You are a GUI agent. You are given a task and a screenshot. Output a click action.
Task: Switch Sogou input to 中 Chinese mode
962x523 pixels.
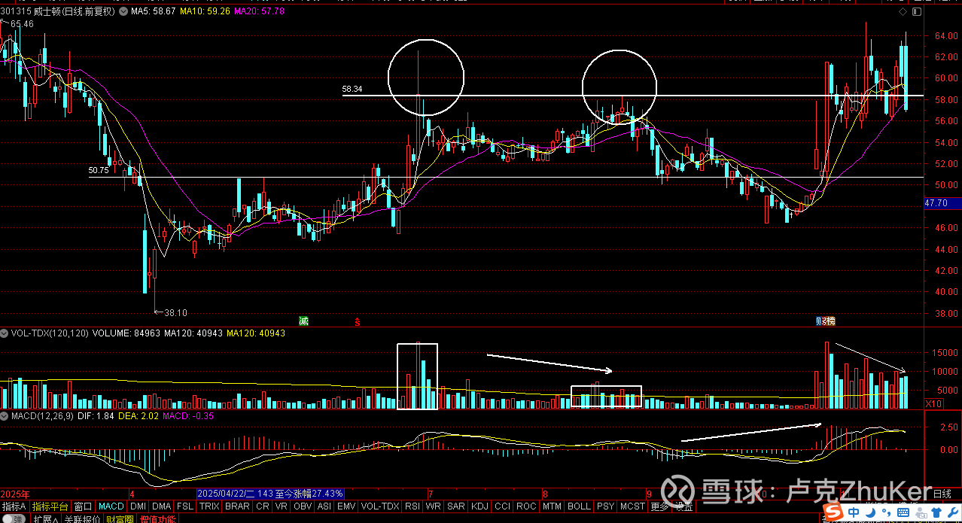[854, 512]
